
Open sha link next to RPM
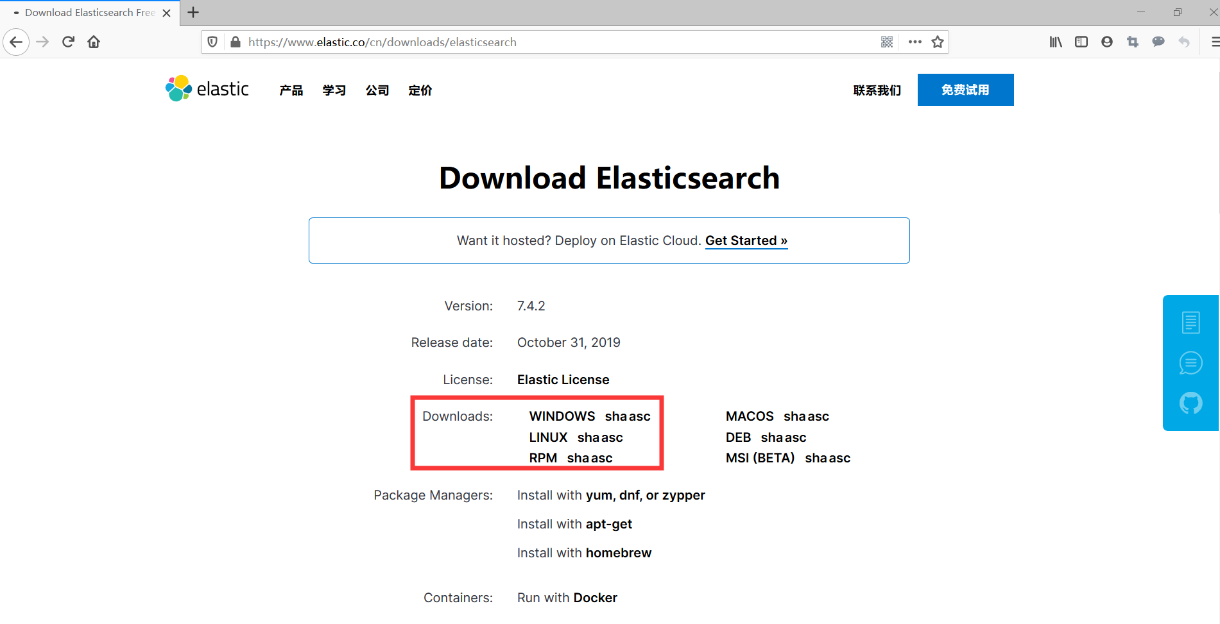(x=578, y=458)
